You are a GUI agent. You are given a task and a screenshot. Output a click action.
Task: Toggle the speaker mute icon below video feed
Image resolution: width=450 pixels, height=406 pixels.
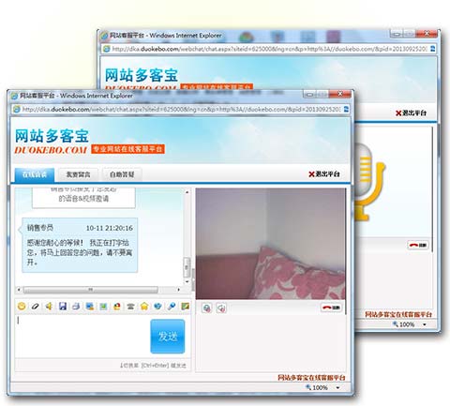tap(221, 308)
